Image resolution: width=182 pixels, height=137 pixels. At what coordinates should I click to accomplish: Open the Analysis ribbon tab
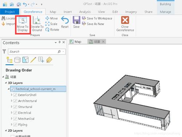pos(85,12)
